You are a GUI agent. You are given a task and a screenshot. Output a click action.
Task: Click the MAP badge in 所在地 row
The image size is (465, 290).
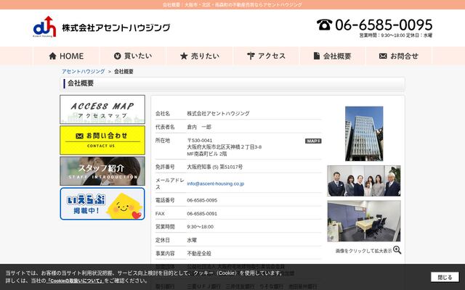313,141
